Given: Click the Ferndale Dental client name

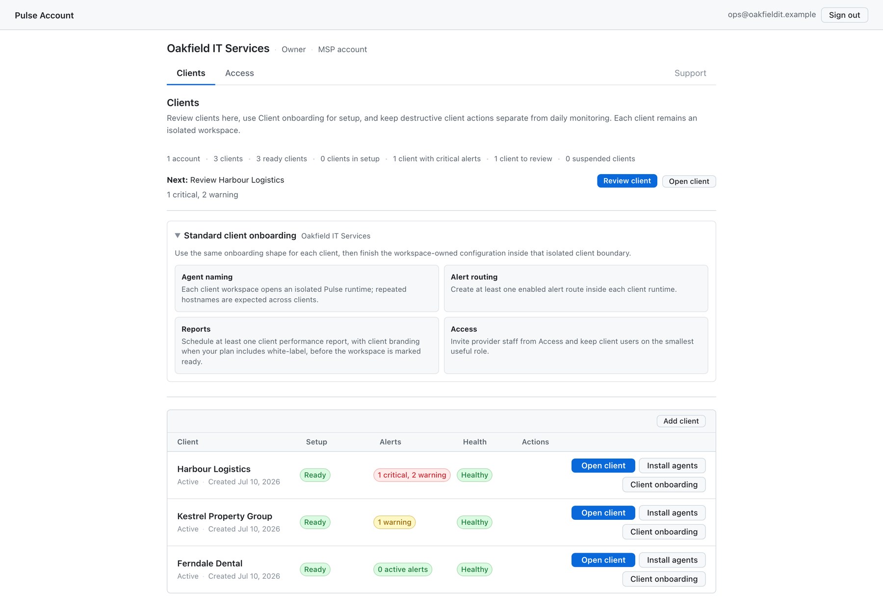Looking at the screenshot, I should pos(210,563).
